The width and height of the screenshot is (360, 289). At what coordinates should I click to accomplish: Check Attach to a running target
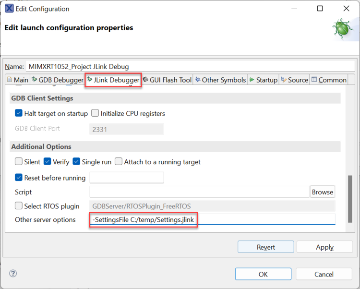point(119,162)
